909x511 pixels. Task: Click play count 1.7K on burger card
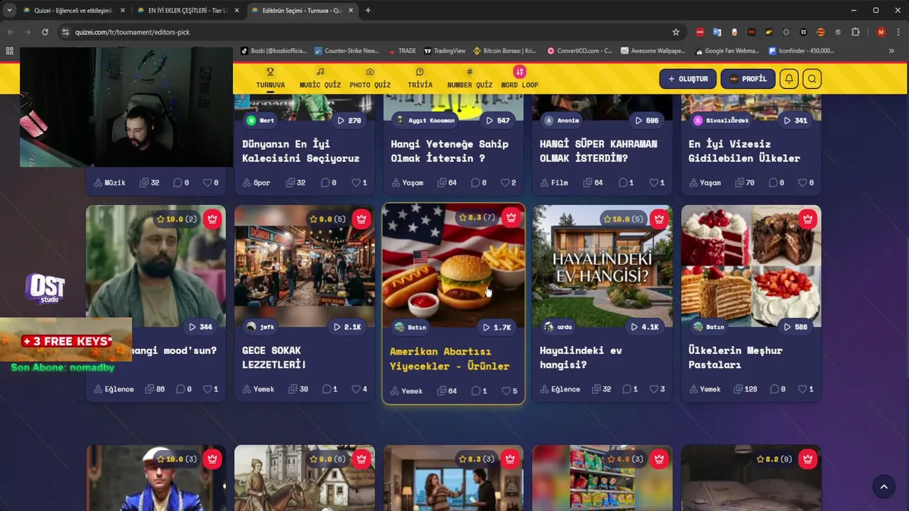point(496,327)
